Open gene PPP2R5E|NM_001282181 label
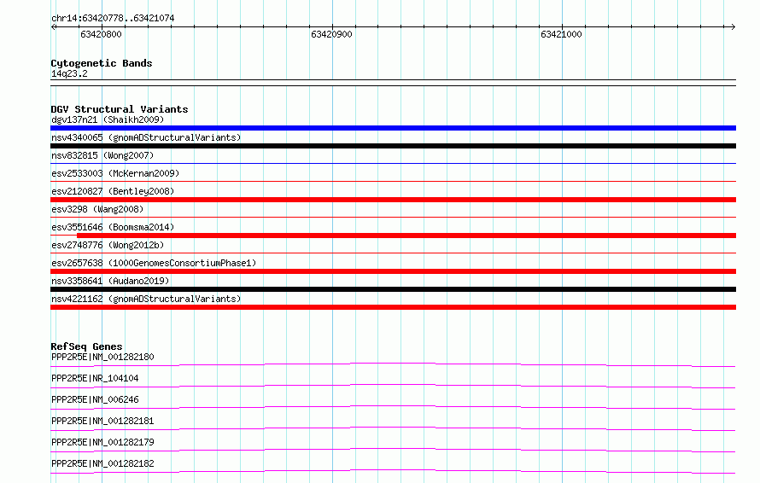760x483 pixels. click(x=102, y=421)
